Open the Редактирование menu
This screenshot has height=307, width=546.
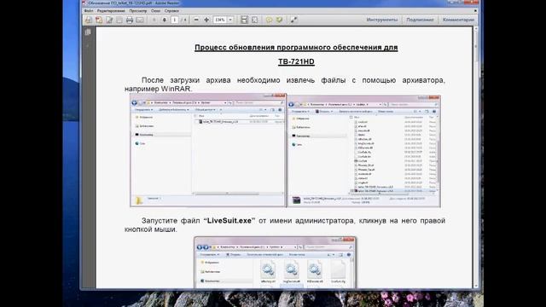click(111, 11)
